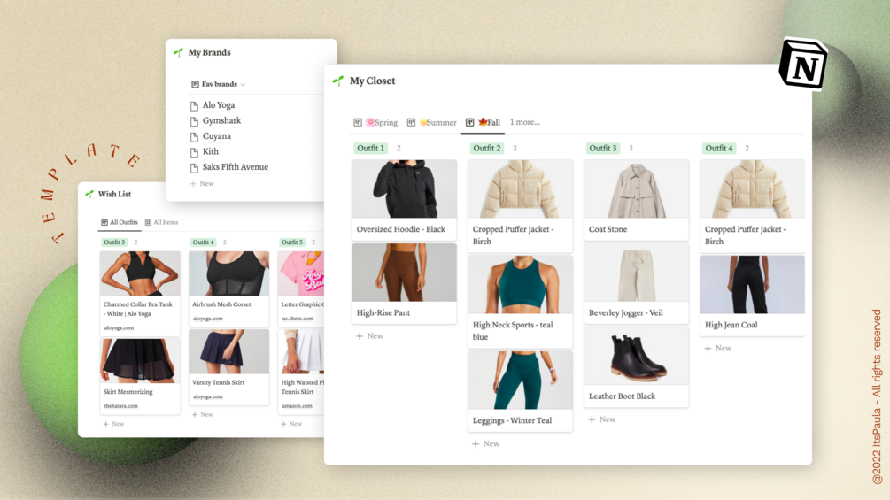Add a new brand in My Brands list

click(202, 184)
